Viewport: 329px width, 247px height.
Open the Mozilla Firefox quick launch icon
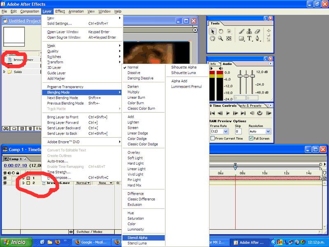(x=58, y=242)
